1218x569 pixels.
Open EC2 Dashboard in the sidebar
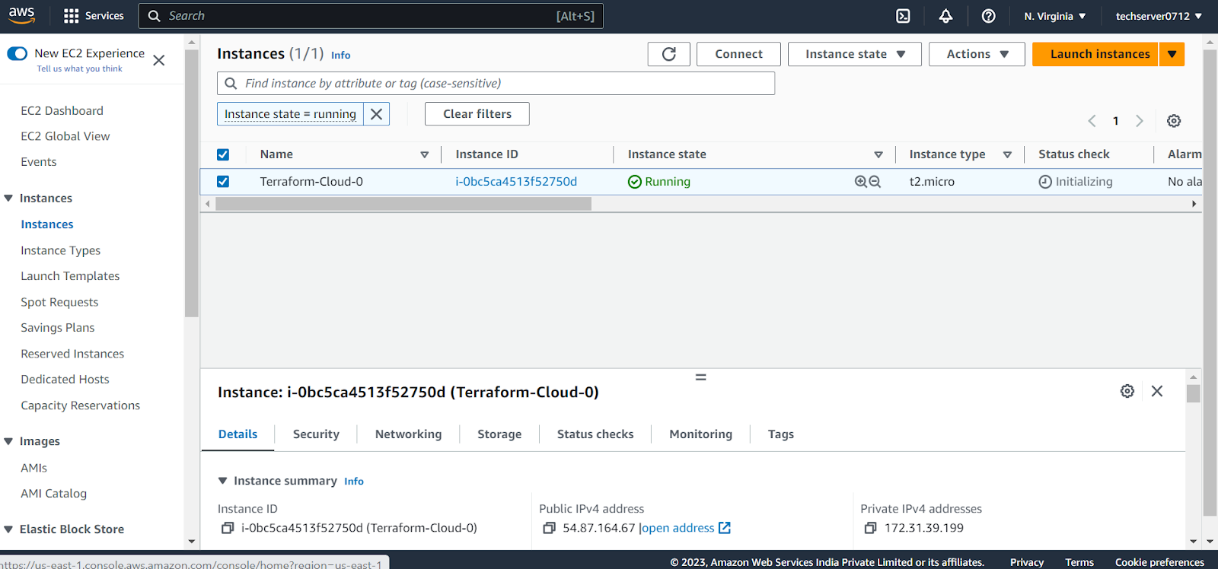click(62, 111)
